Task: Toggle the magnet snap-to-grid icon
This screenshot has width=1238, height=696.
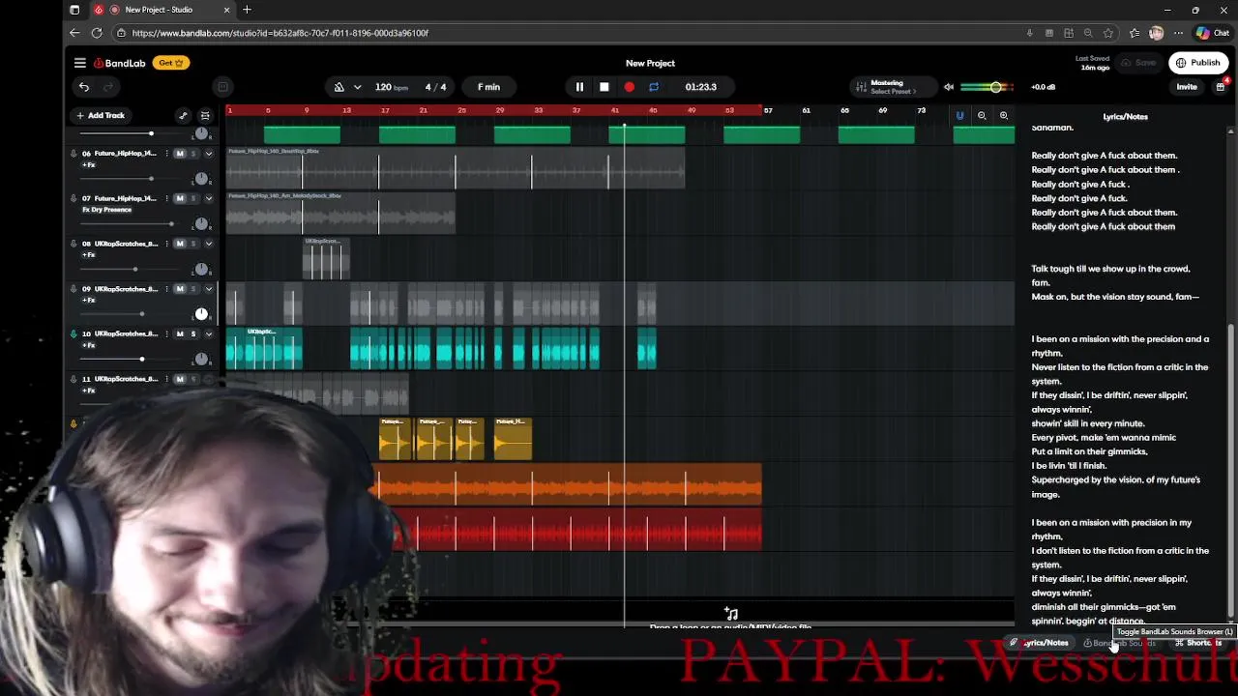Action: click(x=959, y=116)
